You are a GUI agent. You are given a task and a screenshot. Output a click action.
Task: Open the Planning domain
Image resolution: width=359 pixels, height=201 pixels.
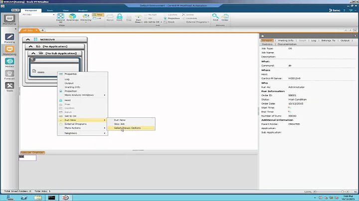[9, 38]
